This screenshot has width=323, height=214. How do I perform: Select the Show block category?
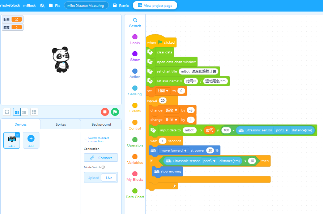click(135, 57)
